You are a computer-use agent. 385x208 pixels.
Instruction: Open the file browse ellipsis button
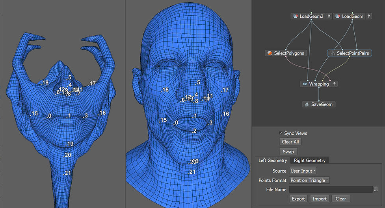(376, 190)
